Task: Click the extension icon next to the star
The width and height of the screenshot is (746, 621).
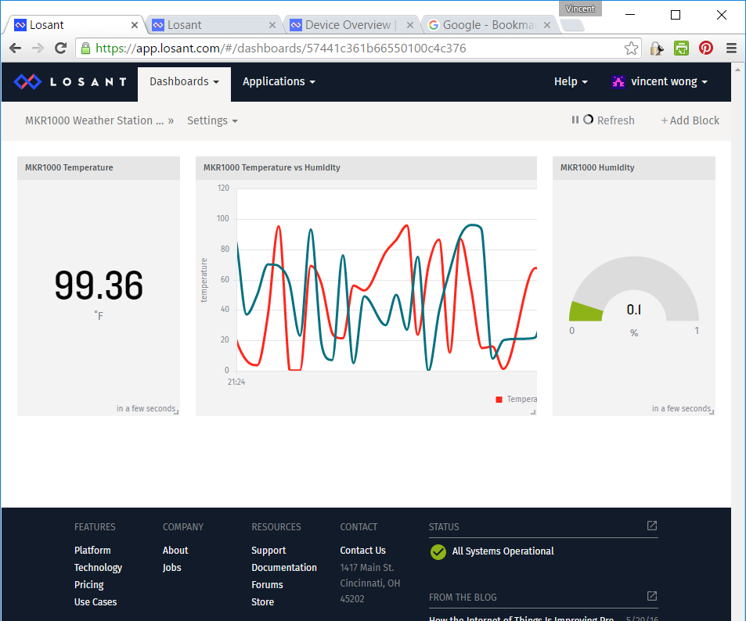Action: (x=657, y=48)
